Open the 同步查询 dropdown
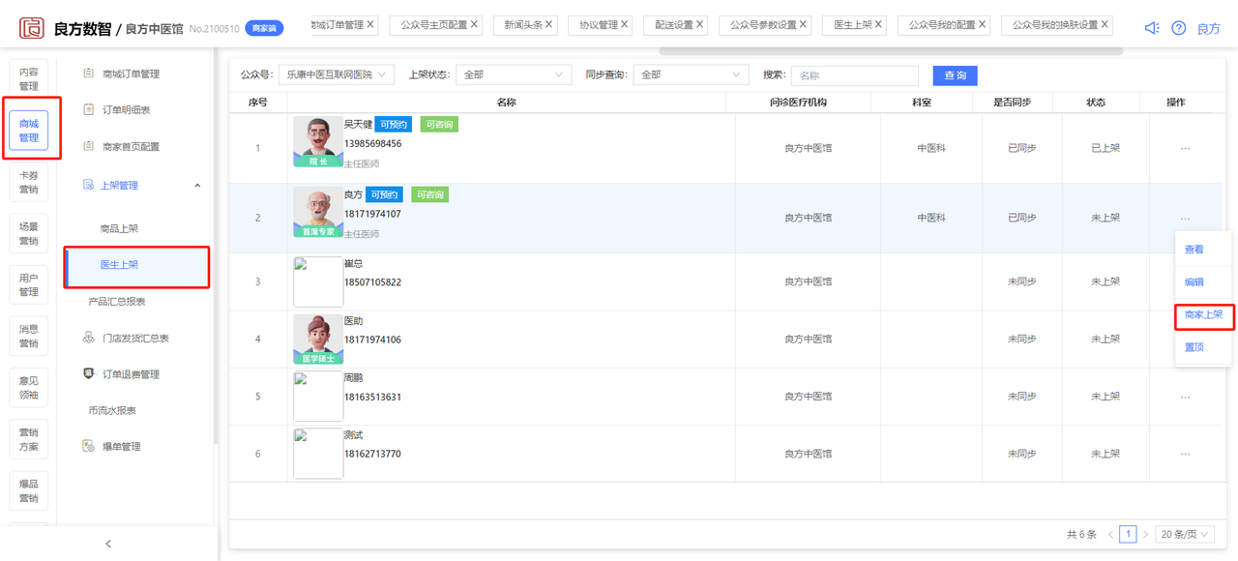This screenshot has width=1238, height=561. [692, 74]
